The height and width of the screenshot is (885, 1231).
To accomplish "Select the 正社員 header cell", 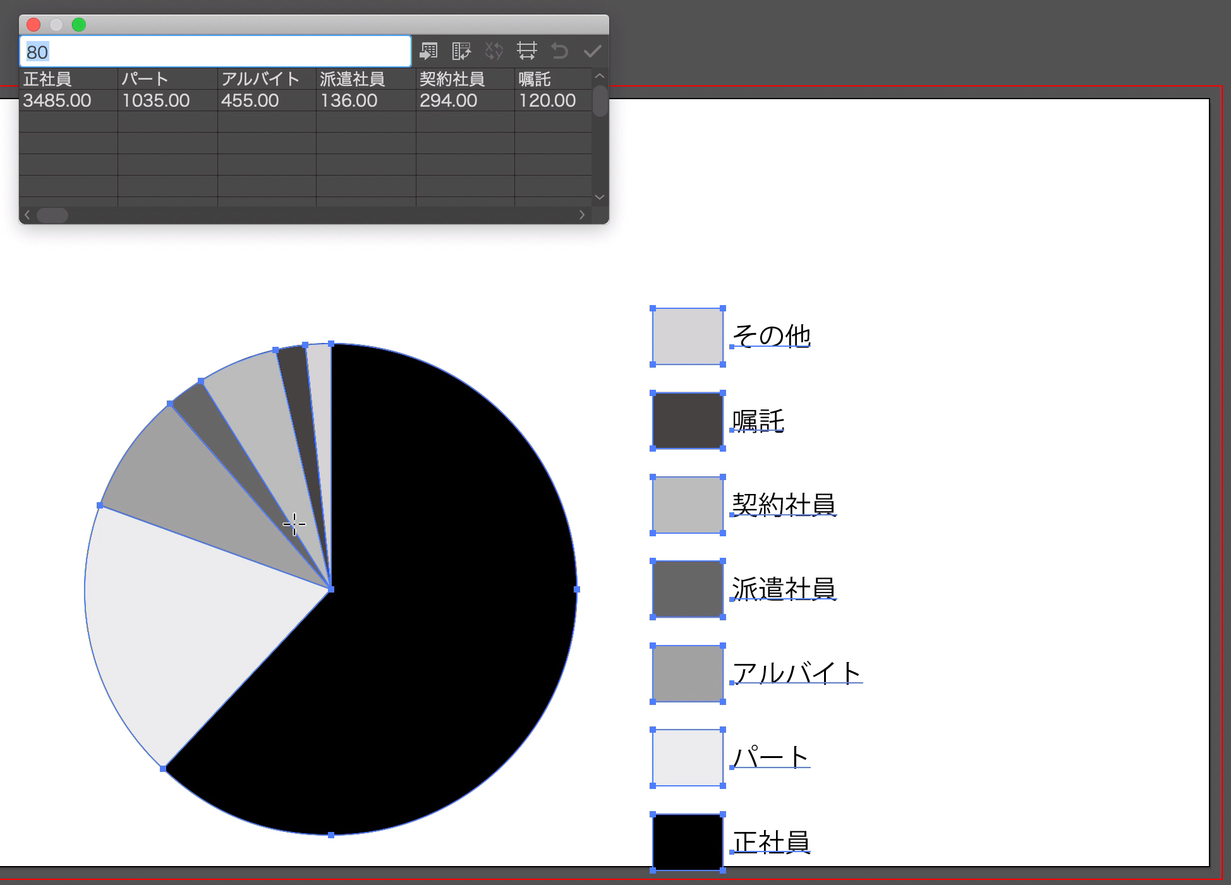I will [68, 79].
